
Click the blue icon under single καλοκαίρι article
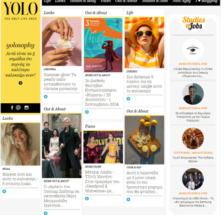pyautogui.click(x=128, y=99)
